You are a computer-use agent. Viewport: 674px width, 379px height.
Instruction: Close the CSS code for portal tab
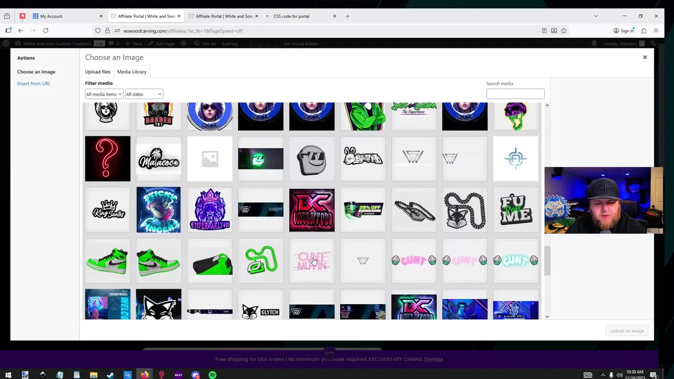click(x=334, y=16)
